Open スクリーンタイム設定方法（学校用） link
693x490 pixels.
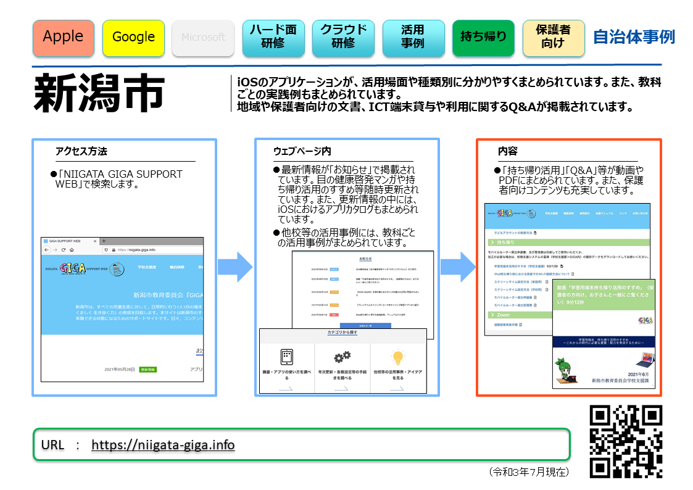pos(518,290)
